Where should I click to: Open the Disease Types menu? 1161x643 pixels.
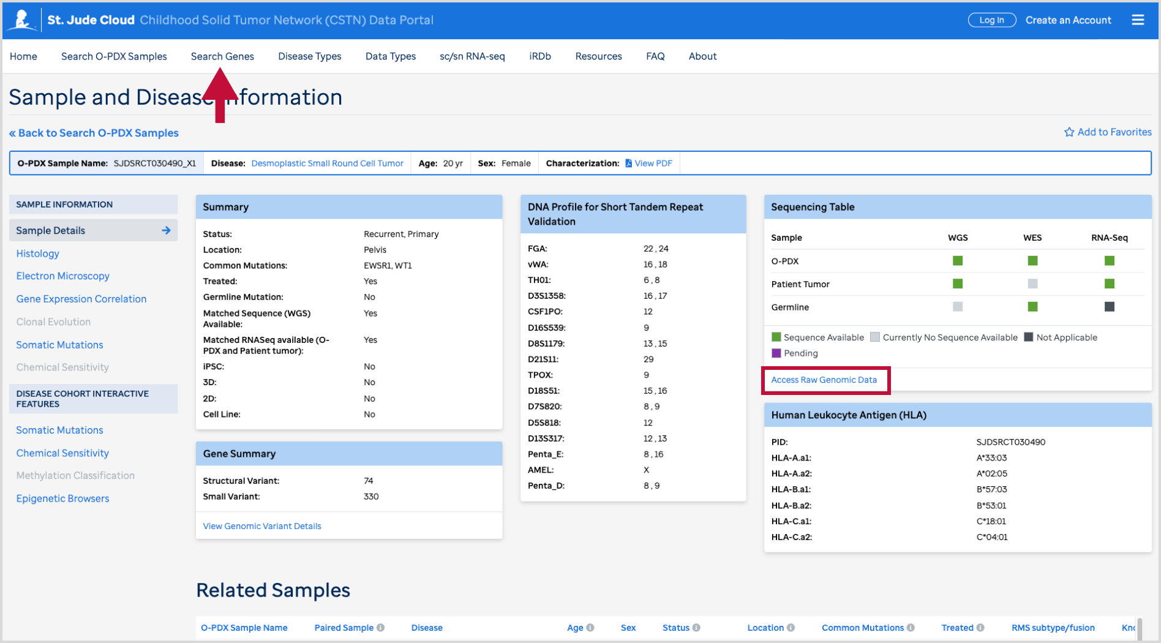pos(310,56)
